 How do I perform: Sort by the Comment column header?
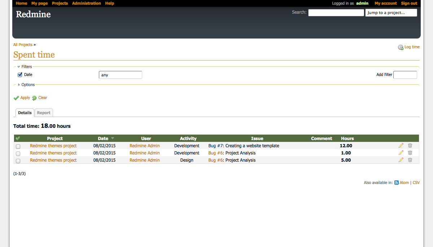tap(322, 138)
